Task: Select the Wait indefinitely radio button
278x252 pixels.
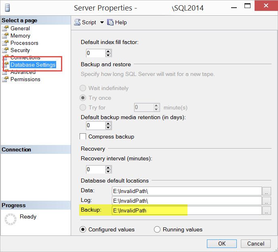Action: coord(83,88)
